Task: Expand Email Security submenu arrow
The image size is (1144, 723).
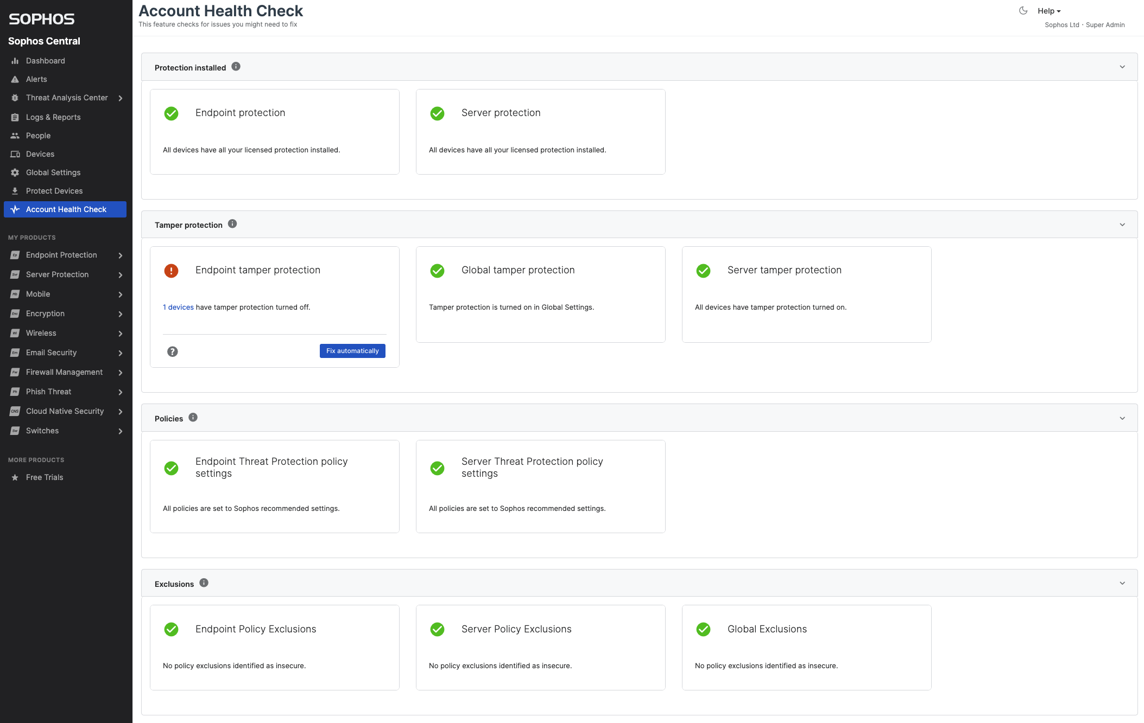Action: point(121,353)
